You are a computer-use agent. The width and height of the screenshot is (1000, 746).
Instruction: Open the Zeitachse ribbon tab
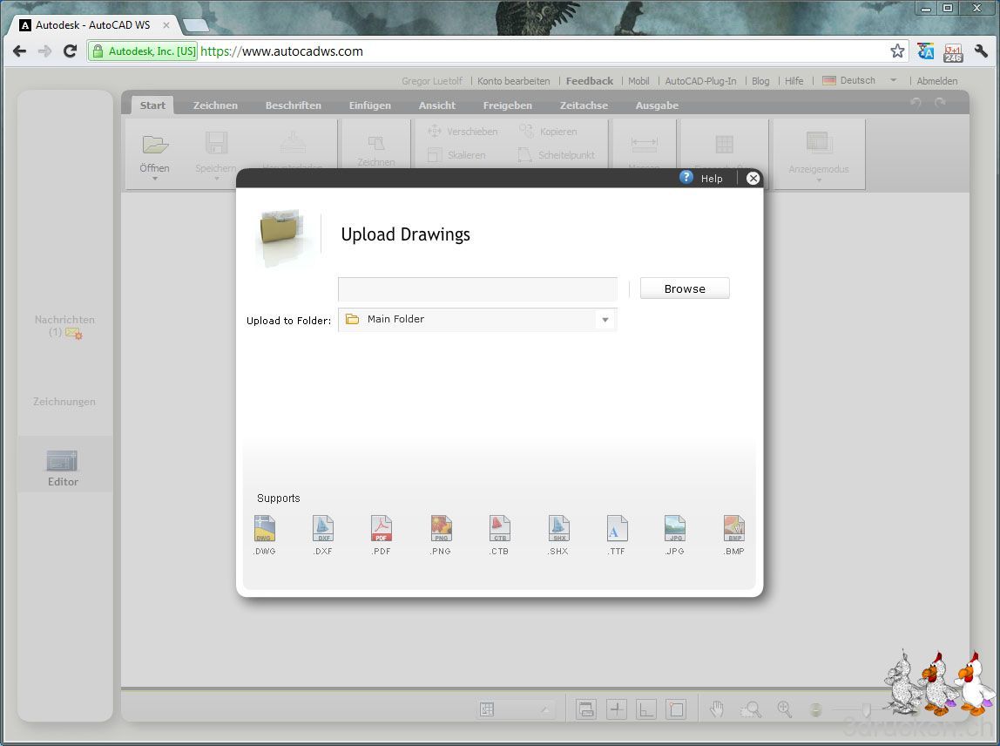pyautogui.click(x=584, y=105)
